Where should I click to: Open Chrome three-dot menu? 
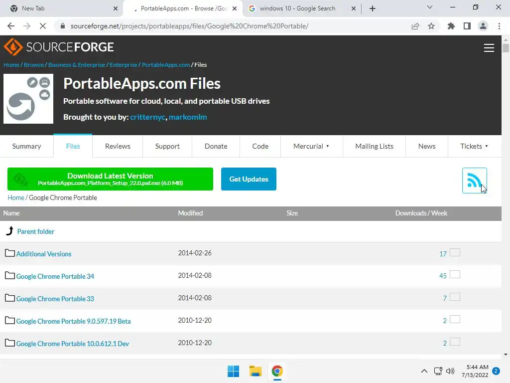pyautogui.click(x=499, y=26)
